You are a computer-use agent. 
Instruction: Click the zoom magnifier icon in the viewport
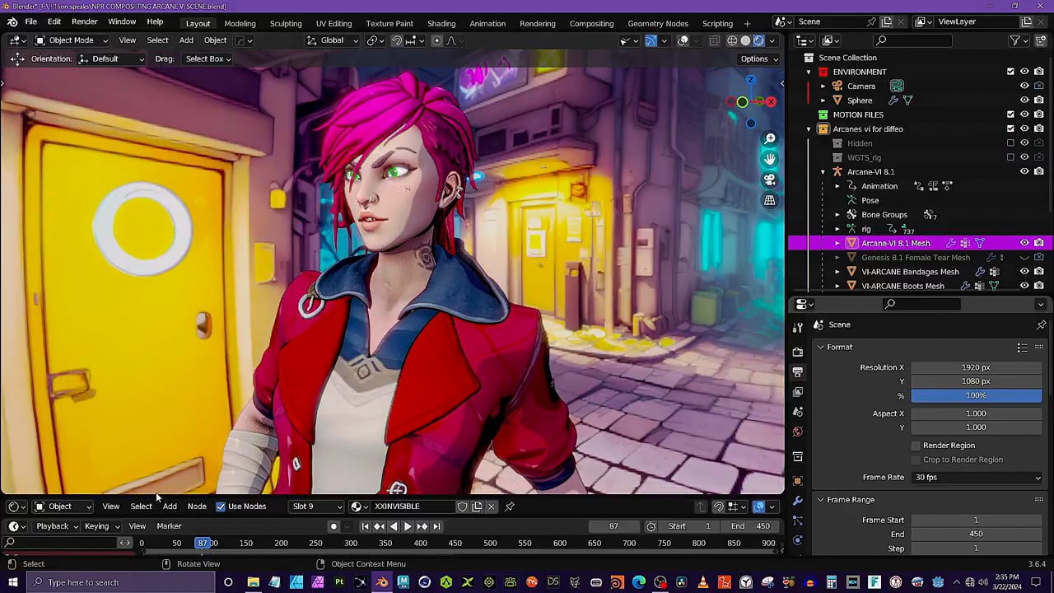(x=770, y=138)
